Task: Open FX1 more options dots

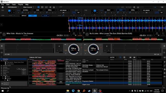Action: pyautogui.click(x=18, y=11)
